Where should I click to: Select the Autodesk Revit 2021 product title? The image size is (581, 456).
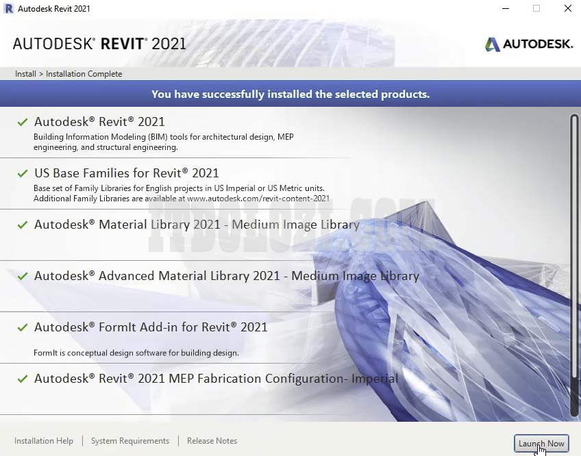click(x=99, y=122)
